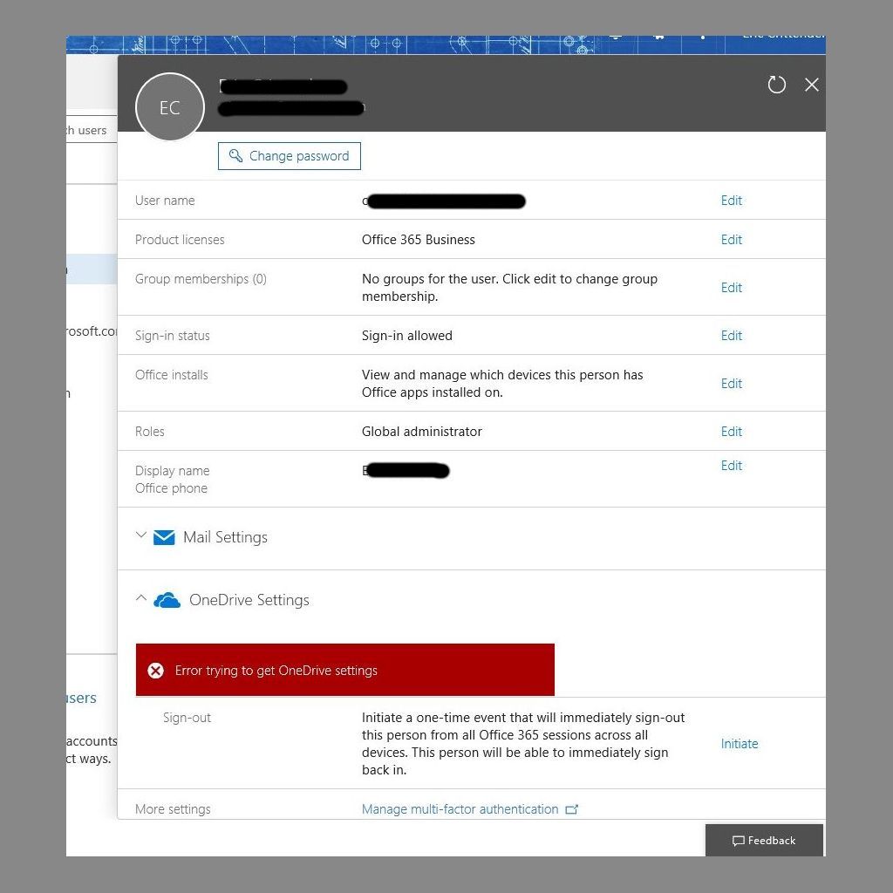893x893 pixels.
Task: Click the key icon on Change password
Action: 236,155
